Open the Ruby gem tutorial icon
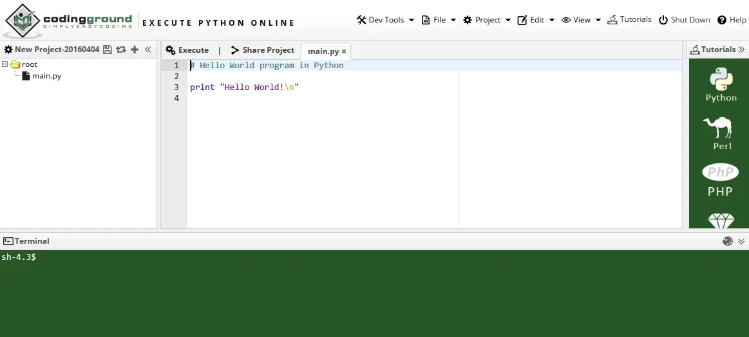The height and width of the screenshot is (337, 749). point(721,221)
